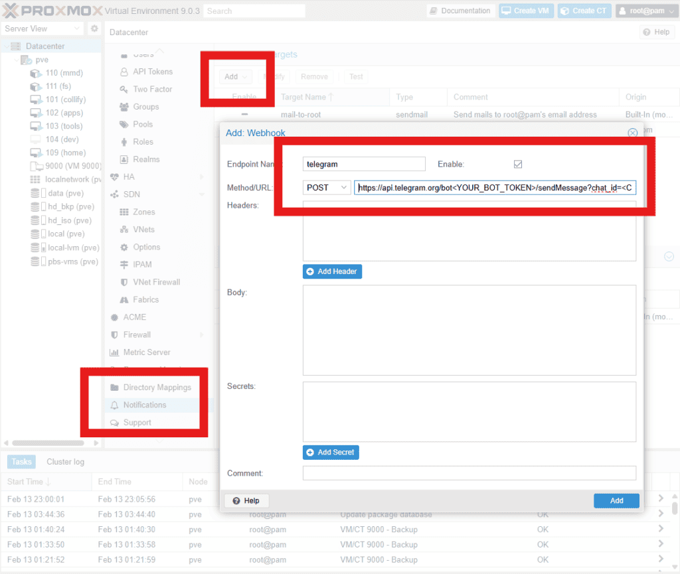Expand the root@pam user menu
Screen dimensions: 680x574
[644, 11]
